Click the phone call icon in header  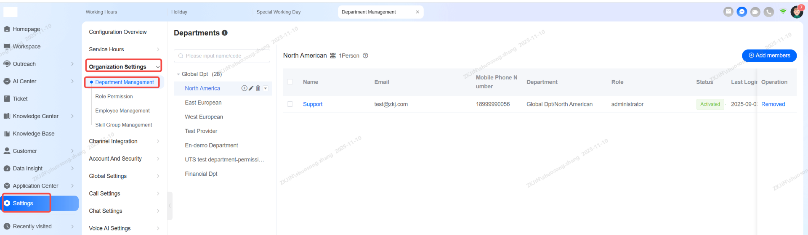(x=769, y=12)
